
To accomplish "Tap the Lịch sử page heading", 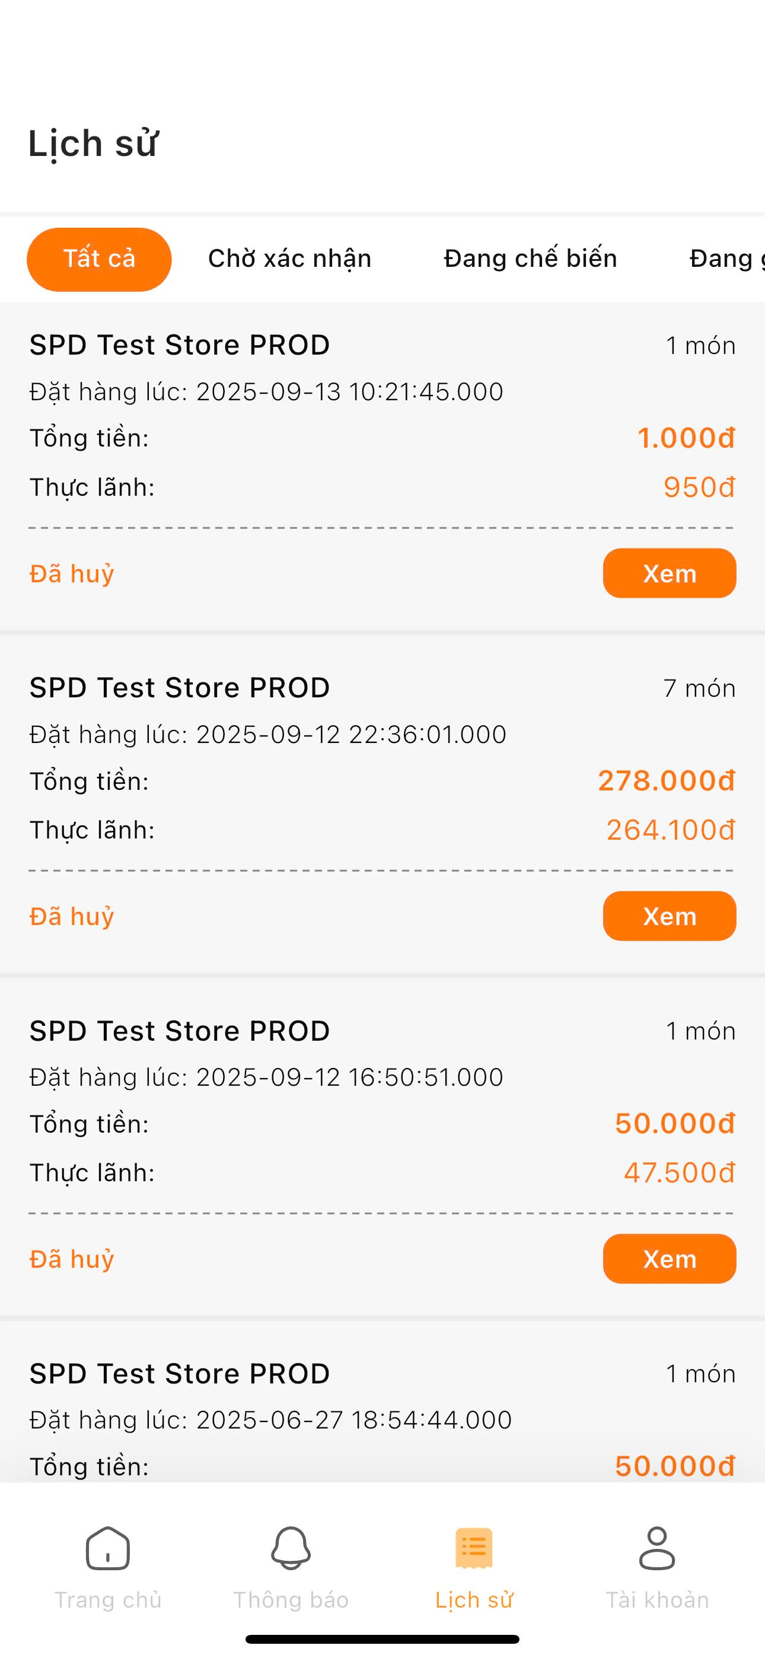I will pos(93,143).
